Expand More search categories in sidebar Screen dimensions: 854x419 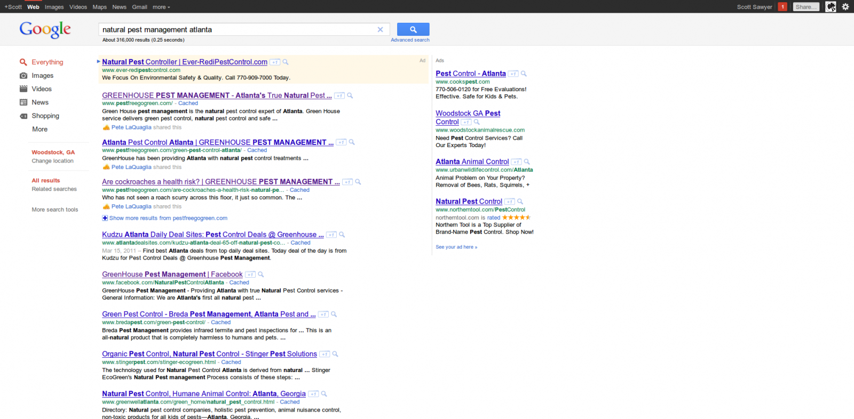click(39, 130)
